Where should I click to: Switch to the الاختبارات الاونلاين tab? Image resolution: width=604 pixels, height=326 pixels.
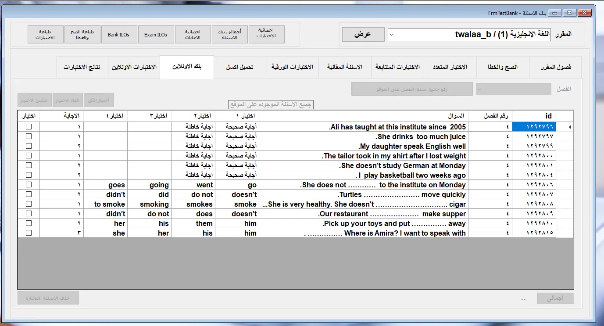click(x=134, y=67)
